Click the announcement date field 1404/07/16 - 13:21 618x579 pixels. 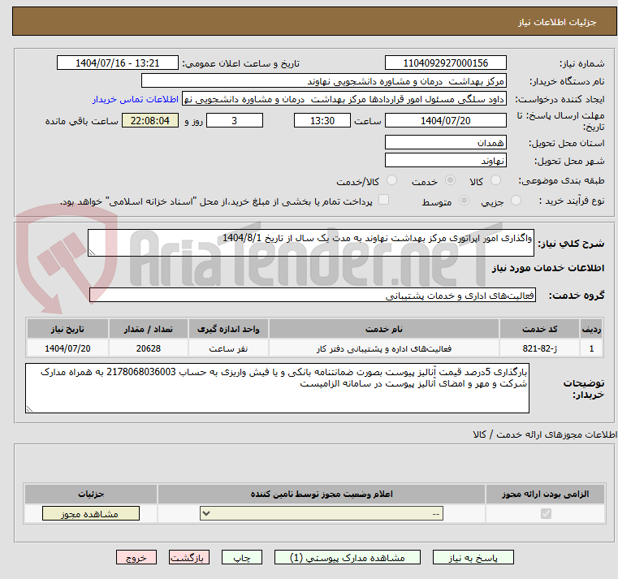[118, 63]
